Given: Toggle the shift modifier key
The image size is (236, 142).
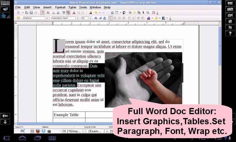Looking at the screenshot, I should tap(230, 9).
